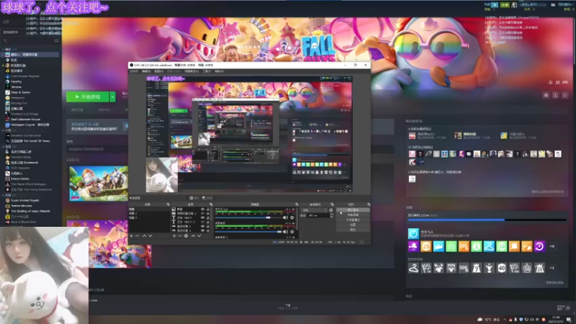Open locked hanger achievement icon
The height and width of the screenshot is (324, 576).
[413, 268]
